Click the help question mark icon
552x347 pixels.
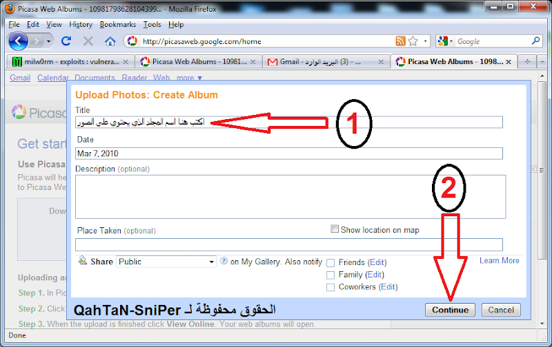(x=224, y=261)
